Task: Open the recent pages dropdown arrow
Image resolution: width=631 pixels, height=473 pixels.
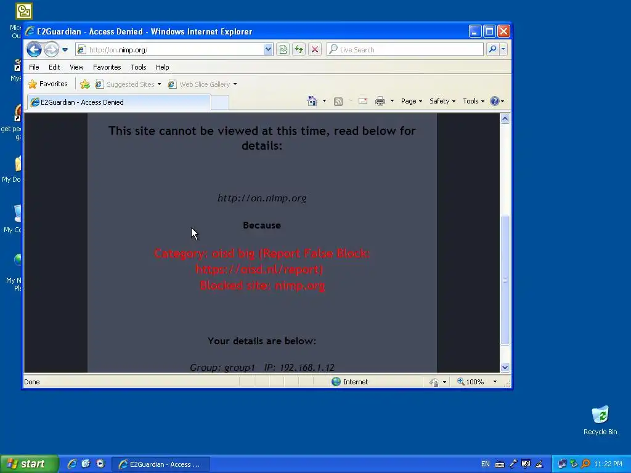Action: [x=65, y=50]
